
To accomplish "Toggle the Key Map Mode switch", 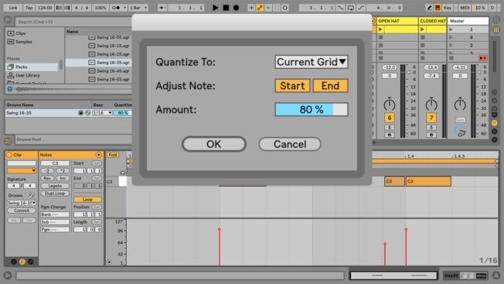I will (x=448, y=8).
